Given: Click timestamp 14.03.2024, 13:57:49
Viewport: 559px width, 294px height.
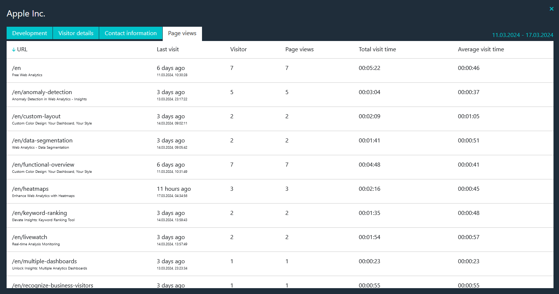Looking at the screenshot, I should [172, 244].
